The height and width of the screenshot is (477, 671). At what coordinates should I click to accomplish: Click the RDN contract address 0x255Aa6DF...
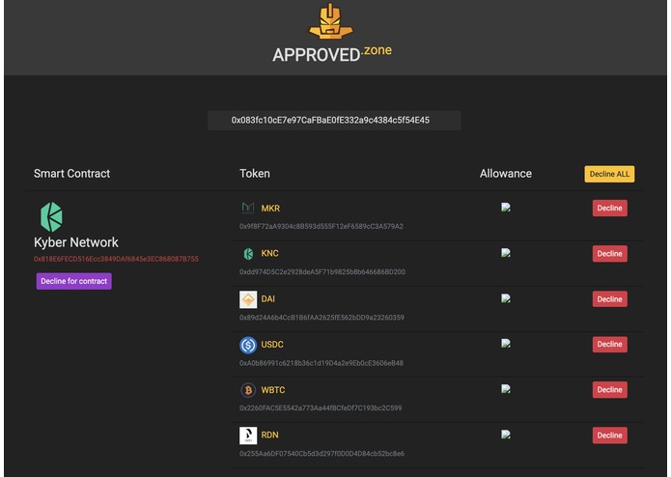click(x=322, y=454)
